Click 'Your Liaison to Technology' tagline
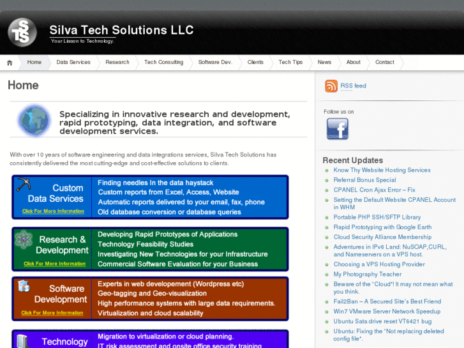This screenshot has height=348, width=464. [82, 41]
